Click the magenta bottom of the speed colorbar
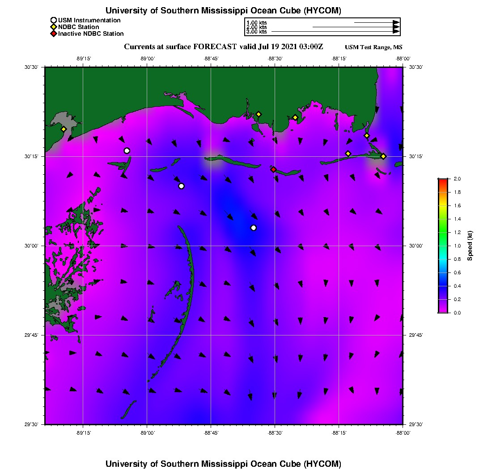 [443, 311]
